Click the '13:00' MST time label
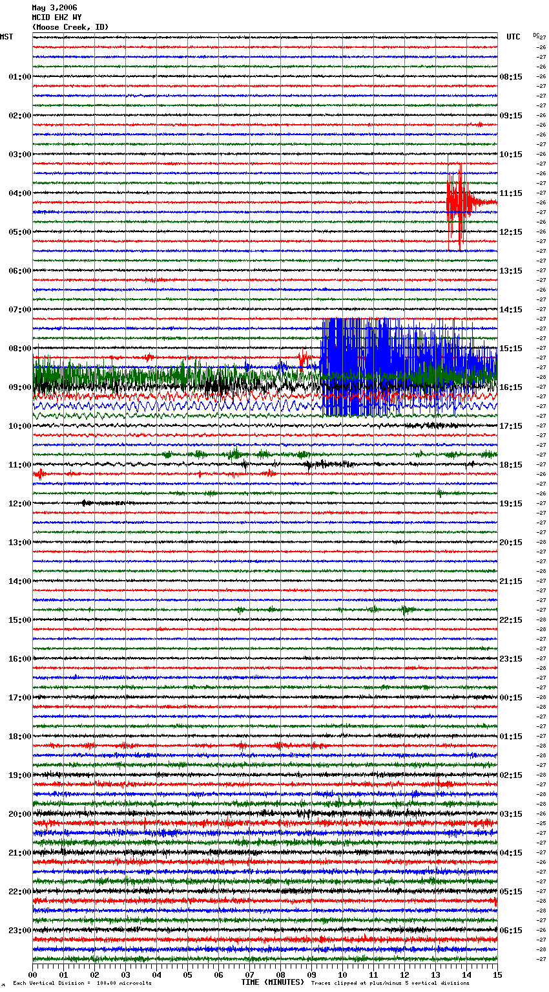Image resolution: width=549 pixels, height=992 pixels. pyautogui.click(x=20, y=543)
